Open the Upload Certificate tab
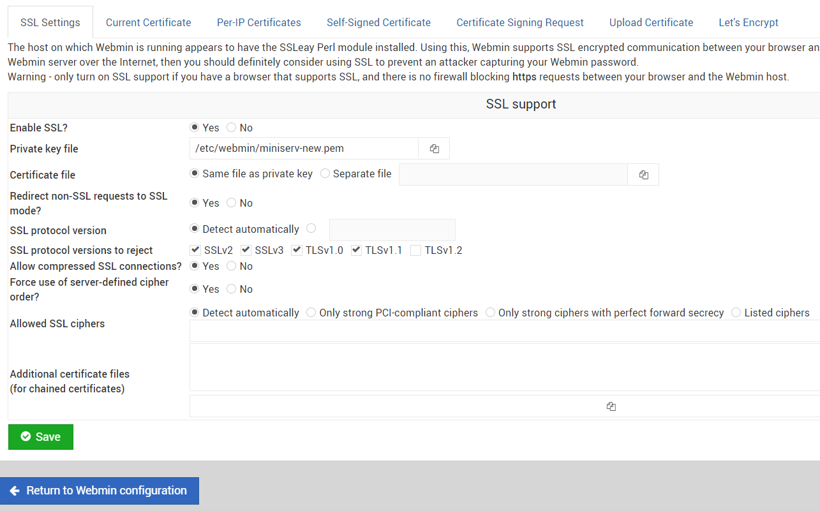Viewport: 820px width, 511px height. 651,22
